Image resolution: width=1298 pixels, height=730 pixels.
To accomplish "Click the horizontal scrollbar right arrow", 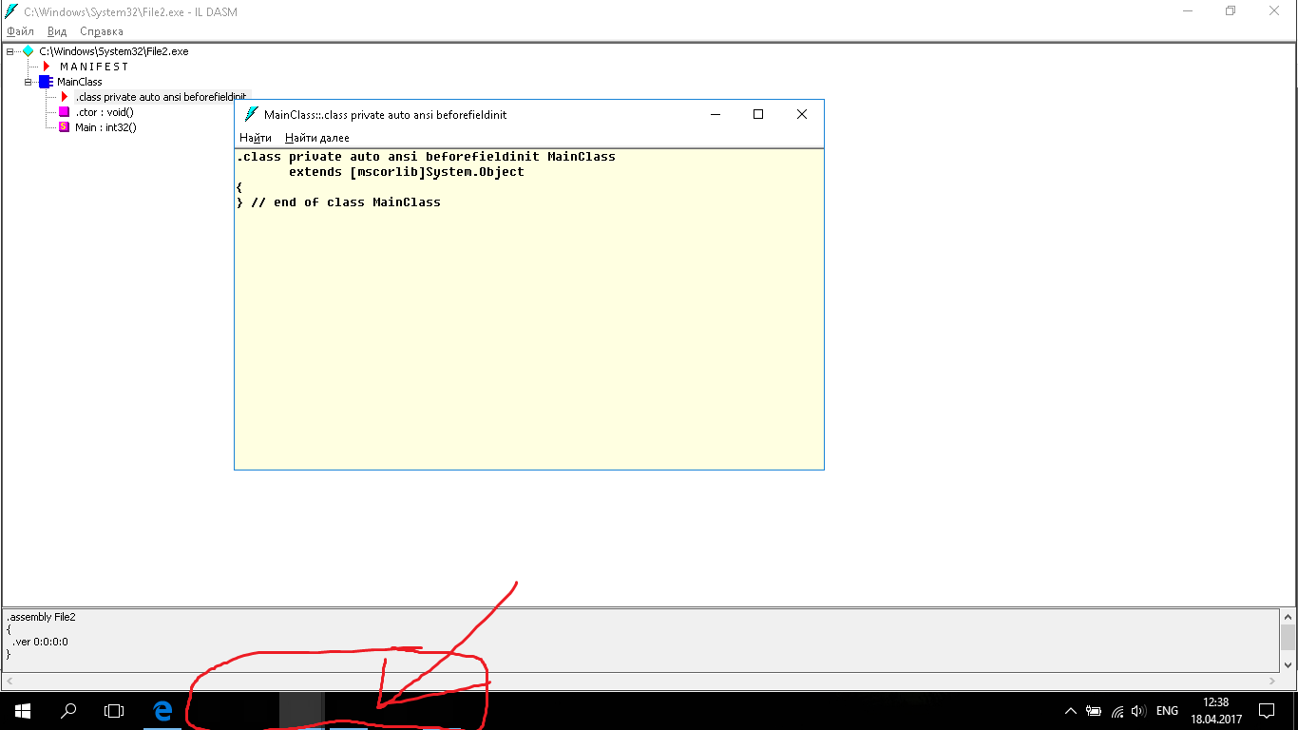I will point(1273,681).
